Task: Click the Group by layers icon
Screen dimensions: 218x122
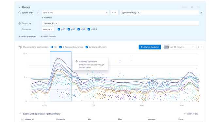Action: pyautogui.click(x=20, y=23)
